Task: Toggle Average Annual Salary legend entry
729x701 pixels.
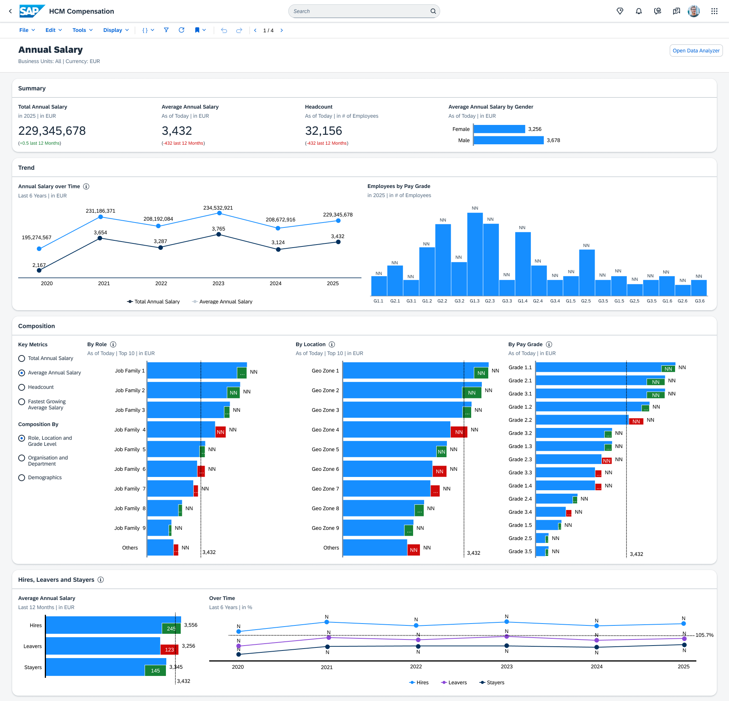Action: [222, 302]
